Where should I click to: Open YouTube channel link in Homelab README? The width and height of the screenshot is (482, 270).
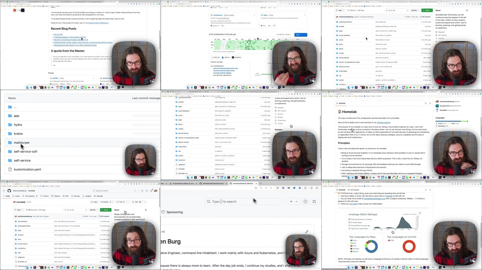point(383,123)
